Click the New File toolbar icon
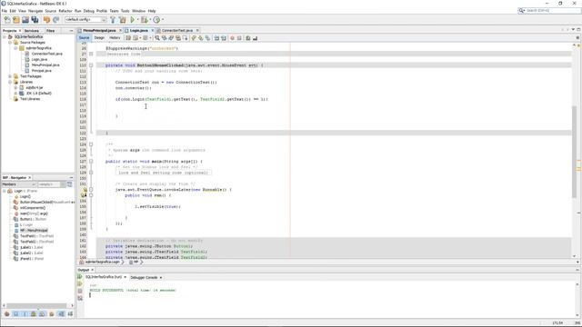Screen dimensions: 582x327 pyautogui.click(x=7, y=20)
